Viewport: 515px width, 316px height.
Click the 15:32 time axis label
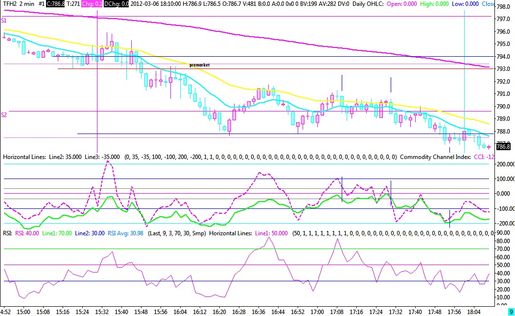tap(102, 312)
